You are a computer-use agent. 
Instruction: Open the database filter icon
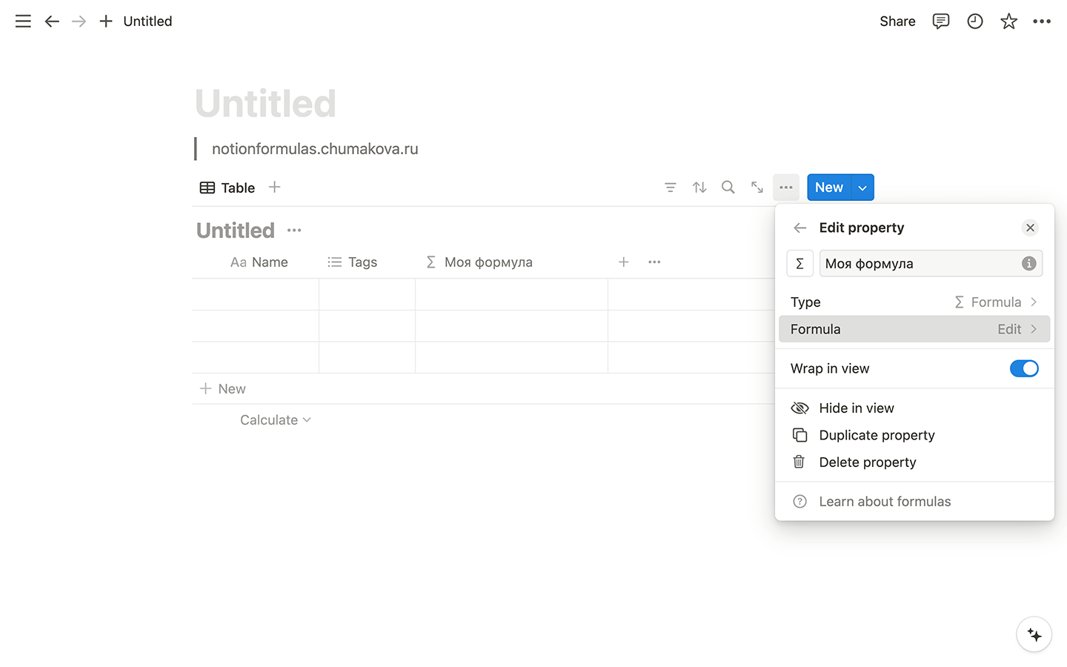click(x=670, y=188)
